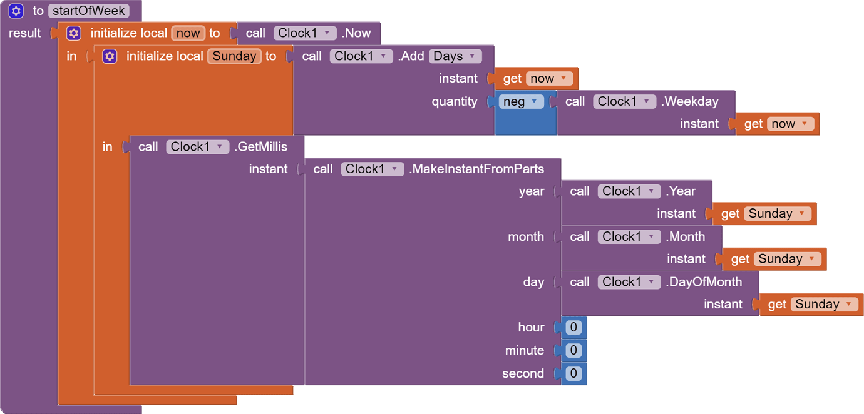The height and width of the screenshot is (414, 864).
Task: Open the Clock1 dropdown on the .Year call
Action: click(629, 191)
